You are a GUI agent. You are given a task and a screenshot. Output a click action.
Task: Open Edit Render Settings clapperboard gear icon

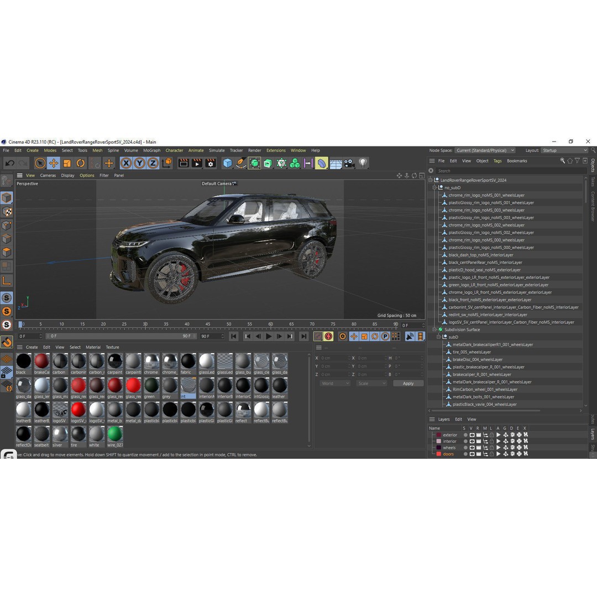click(211, 163)
